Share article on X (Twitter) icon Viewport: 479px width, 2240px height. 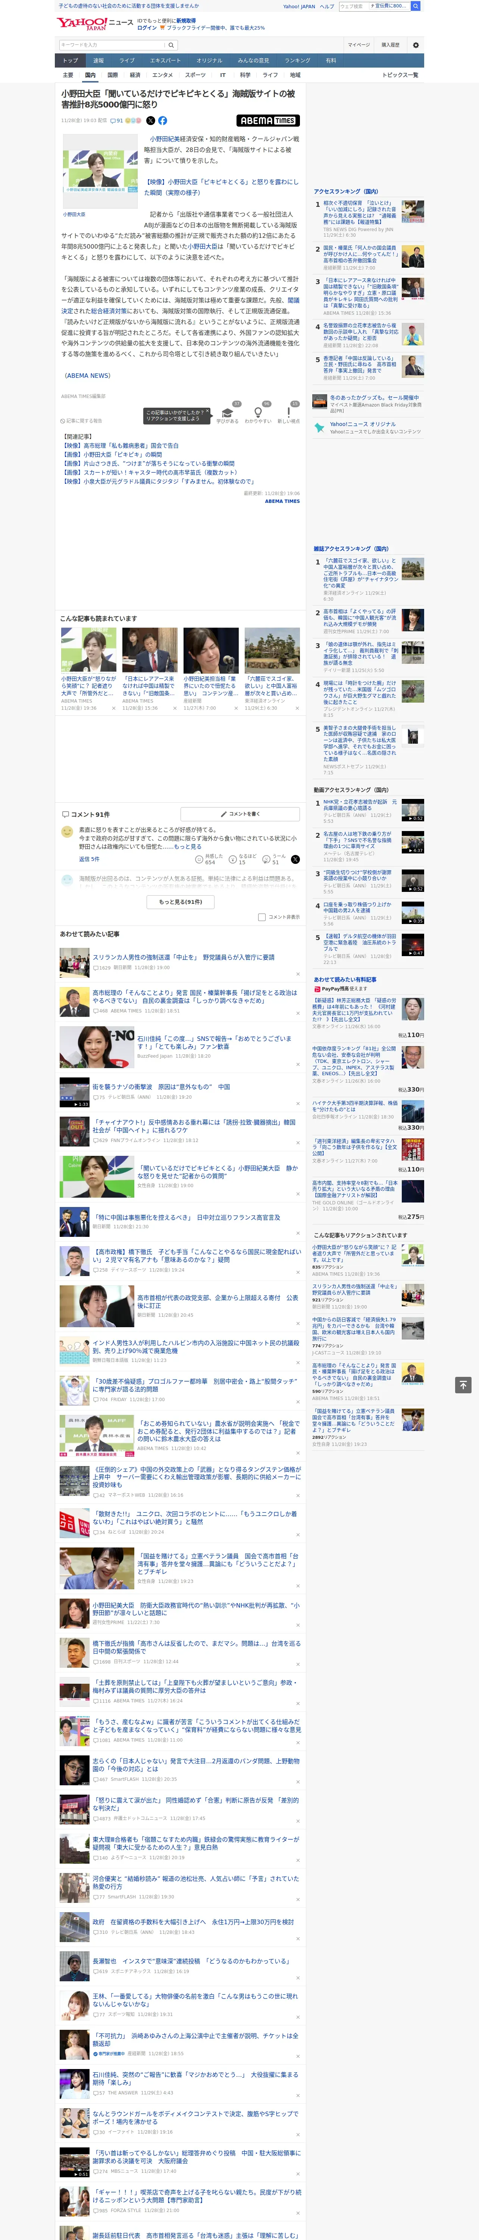click(150, 121)
